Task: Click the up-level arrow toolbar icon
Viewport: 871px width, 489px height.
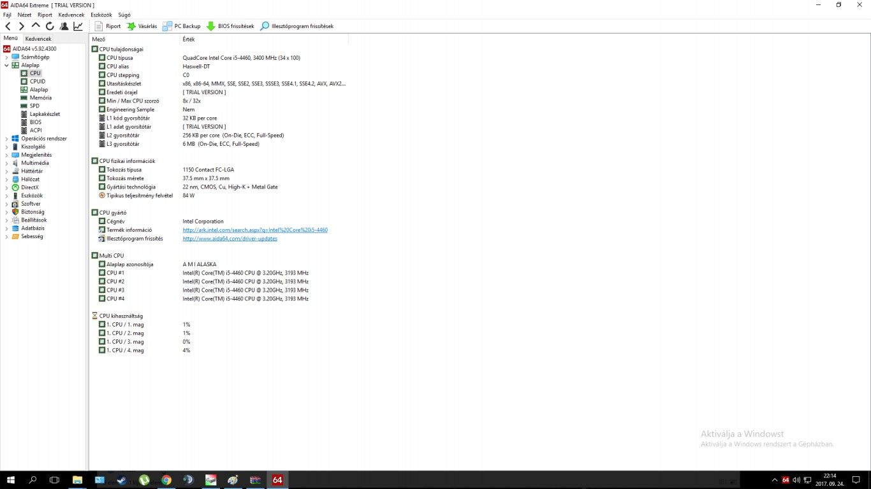Action: tap(36, 26)
